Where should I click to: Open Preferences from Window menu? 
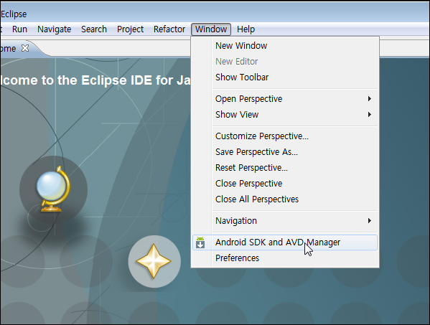pyautogui.click(x=285, y=258)
